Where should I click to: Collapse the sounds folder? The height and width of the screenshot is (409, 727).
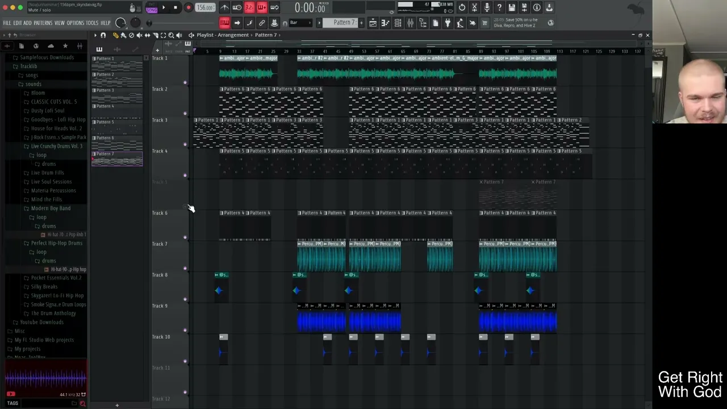click(33, 84)
